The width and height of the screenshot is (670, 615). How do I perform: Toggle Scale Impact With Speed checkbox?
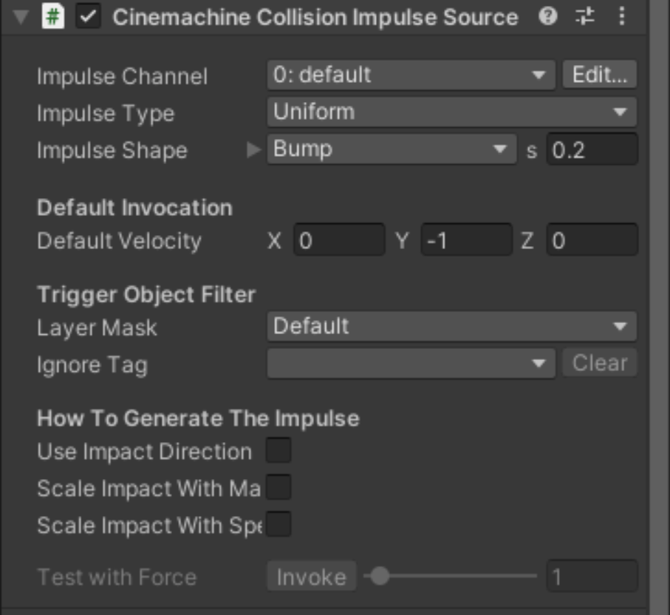(278, 524)
